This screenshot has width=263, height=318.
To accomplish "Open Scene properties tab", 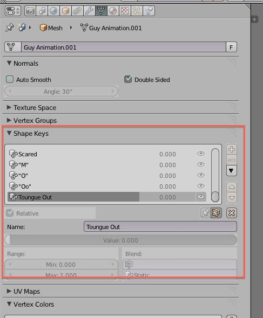I will [x=42, y=11].
